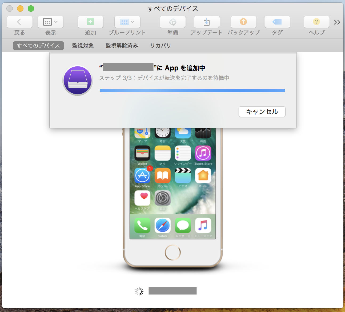Click the 時計 clock app icon
The height and width of the screenshot is (312, 345).
click(163, 133)
